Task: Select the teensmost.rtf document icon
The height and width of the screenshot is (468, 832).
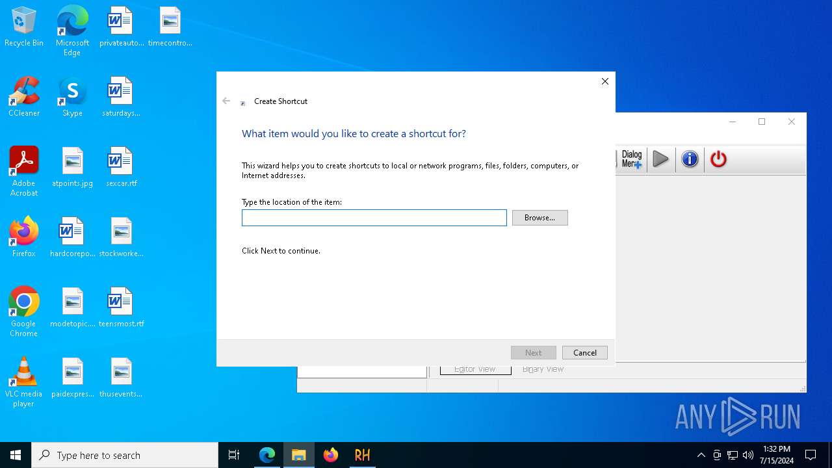Action: tap(121, 308)
